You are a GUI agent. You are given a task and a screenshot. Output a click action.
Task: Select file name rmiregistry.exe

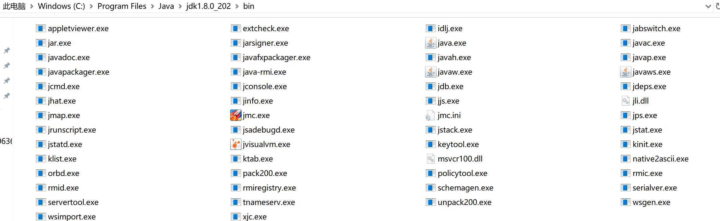[x=269, y=188]
